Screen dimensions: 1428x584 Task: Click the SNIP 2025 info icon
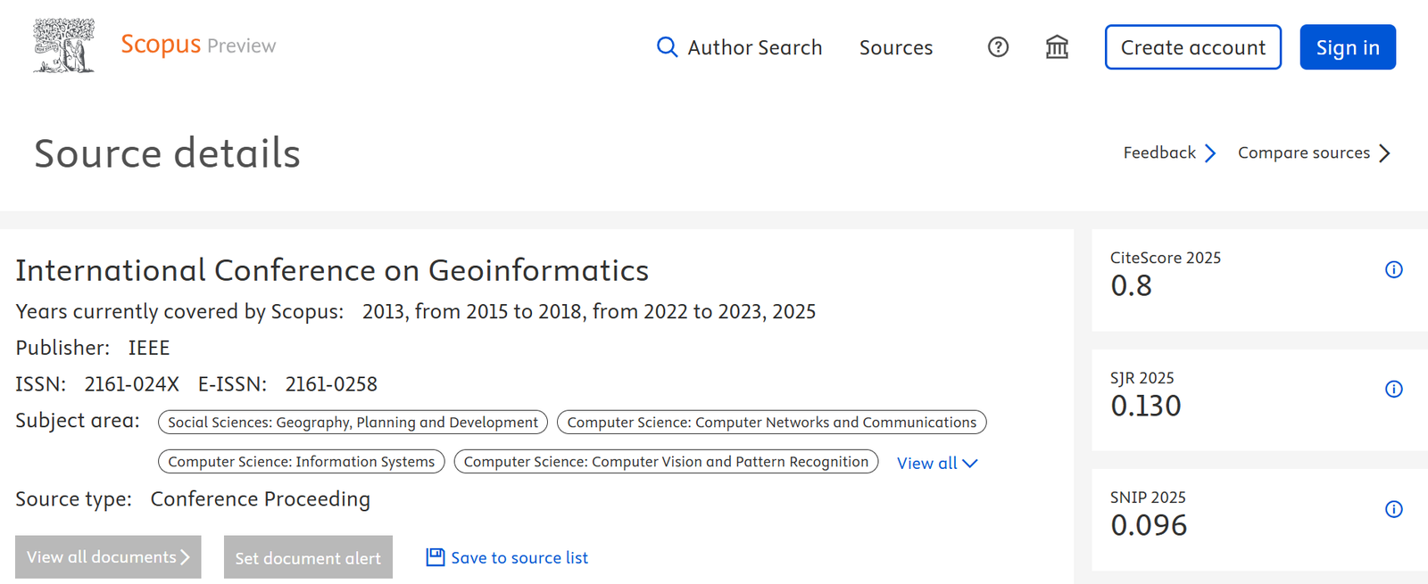[x=1393, y=509]
